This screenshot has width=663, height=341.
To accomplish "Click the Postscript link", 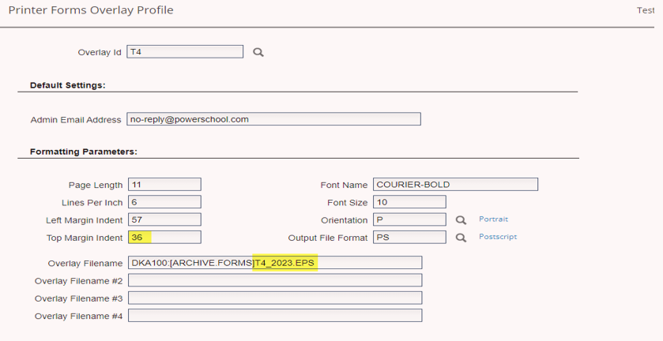I will click(498, 237).
